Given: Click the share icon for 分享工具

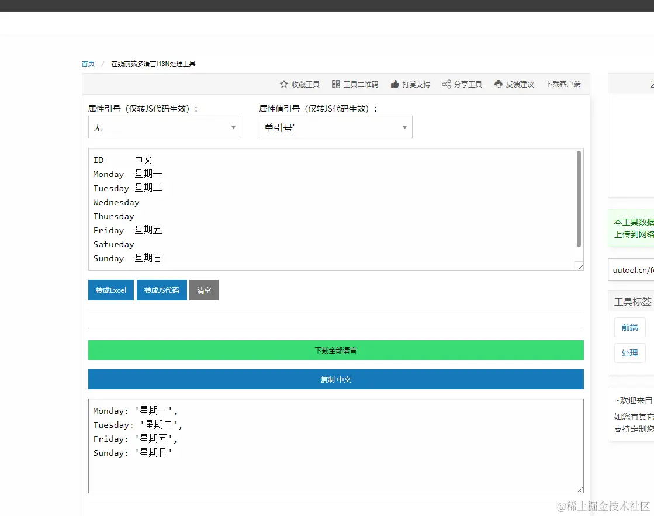Looking at the screenshot, I should click(447, 84).
